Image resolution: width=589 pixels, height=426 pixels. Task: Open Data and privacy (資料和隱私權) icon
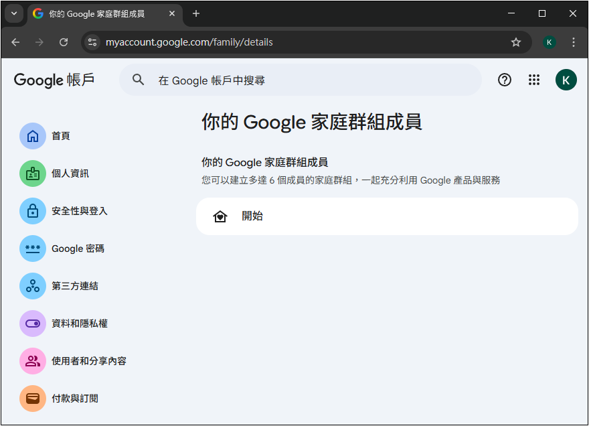point(33,324)
